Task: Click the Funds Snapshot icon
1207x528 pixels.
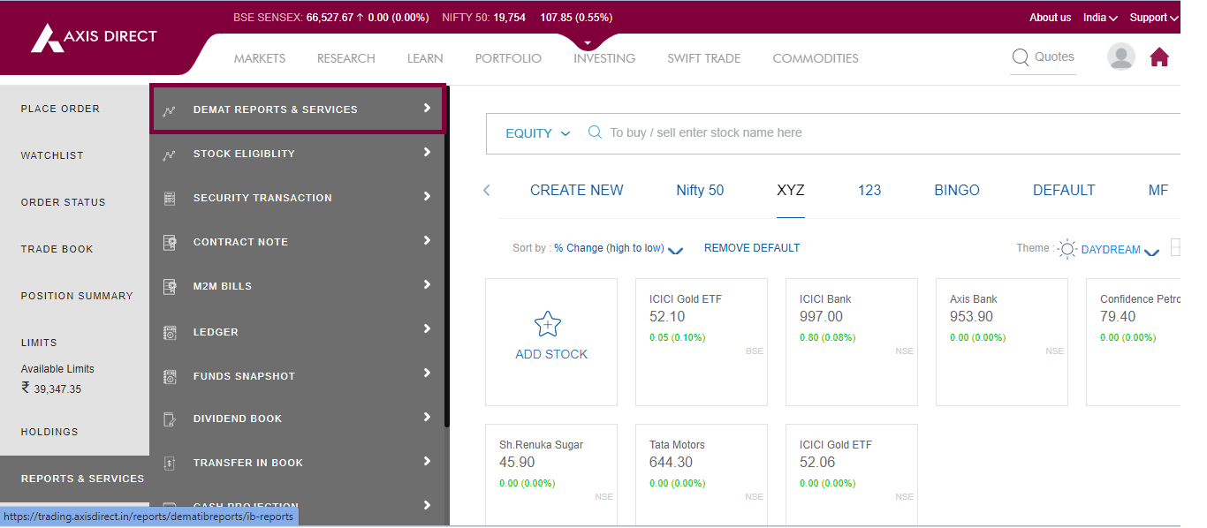Action: coord(170,376)
